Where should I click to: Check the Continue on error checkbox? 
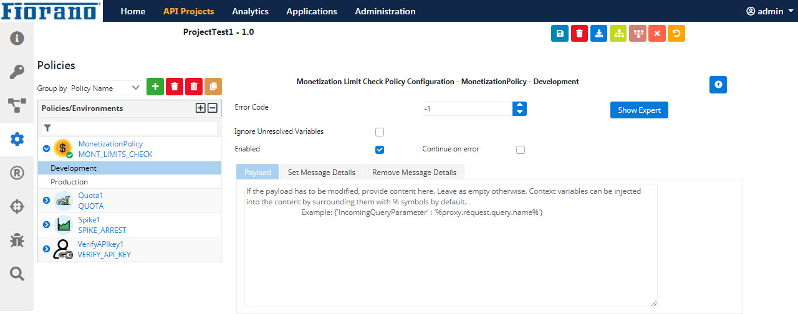pos(521,150)
